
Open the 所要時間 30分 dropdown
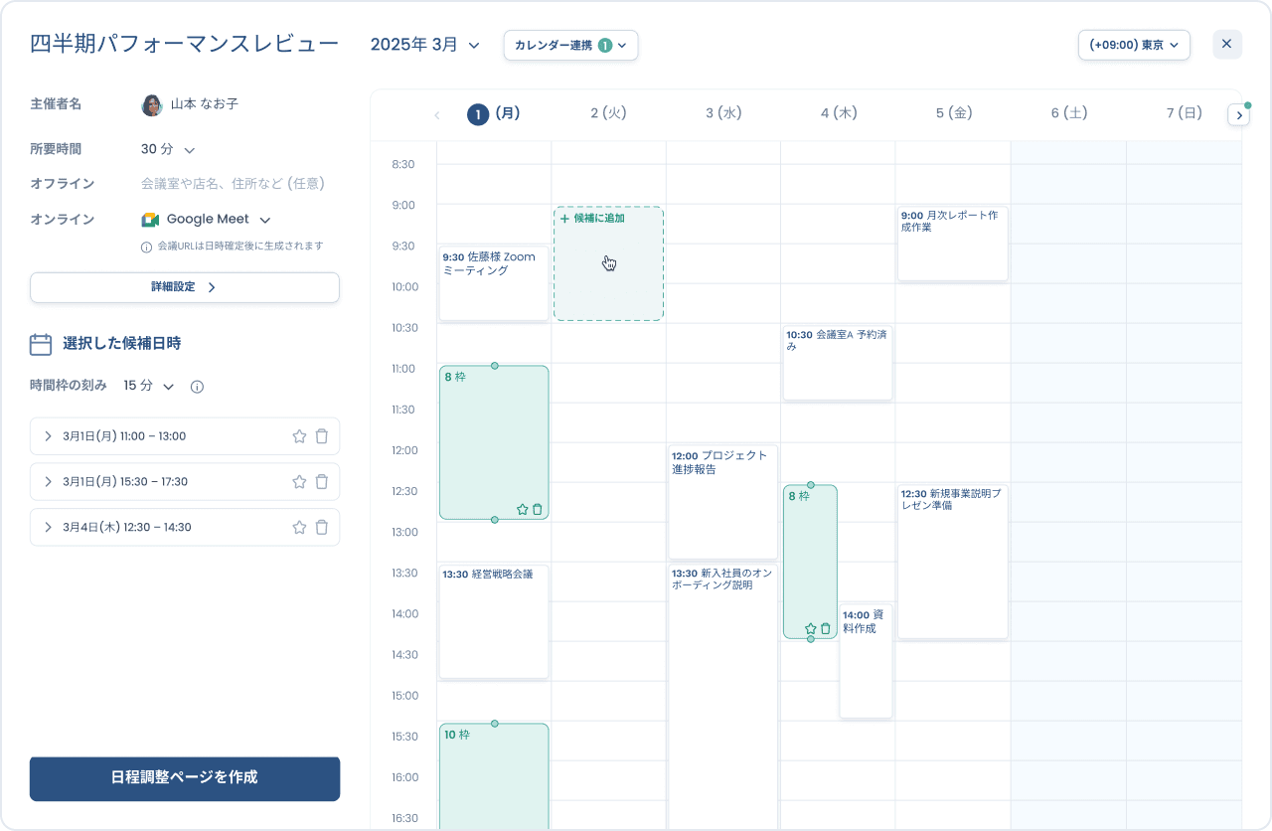click(x=168, y=149)
